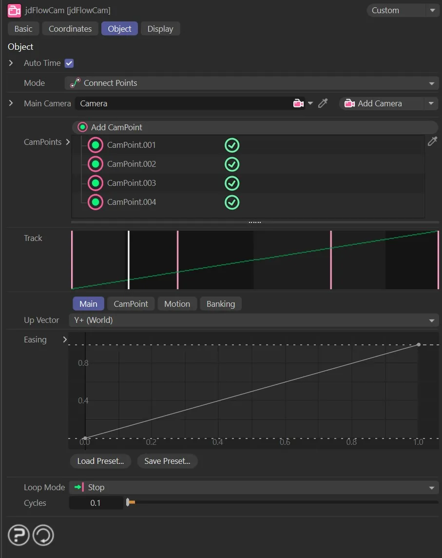Screen dimensions: 442x558
Task: Click the white marker in the Track
Action: (129, 260)
